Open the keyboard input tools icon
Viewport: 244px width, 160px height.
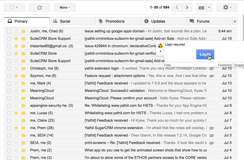pos(201,8)
